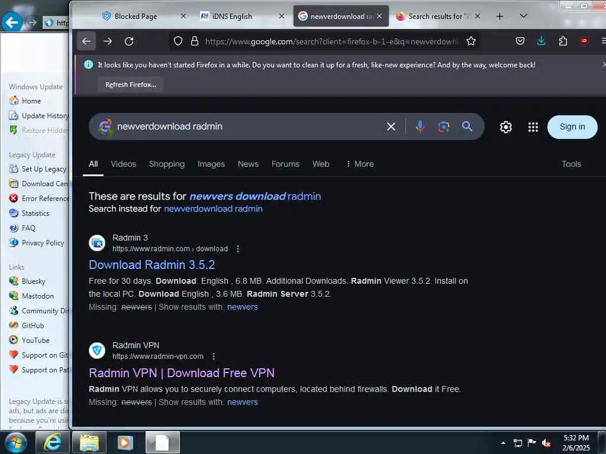Open Radmin VPN Download Free VPN result
Viewport: 606px width, 454px height.
point(182,373)
